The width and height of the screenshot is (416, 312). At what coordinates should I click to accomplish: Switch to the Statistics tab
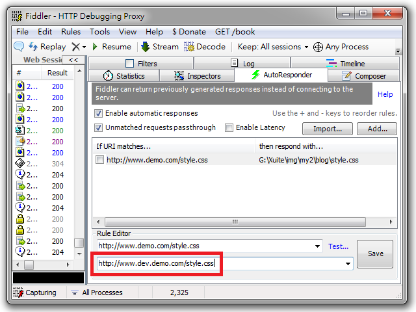tap(123, 76)
